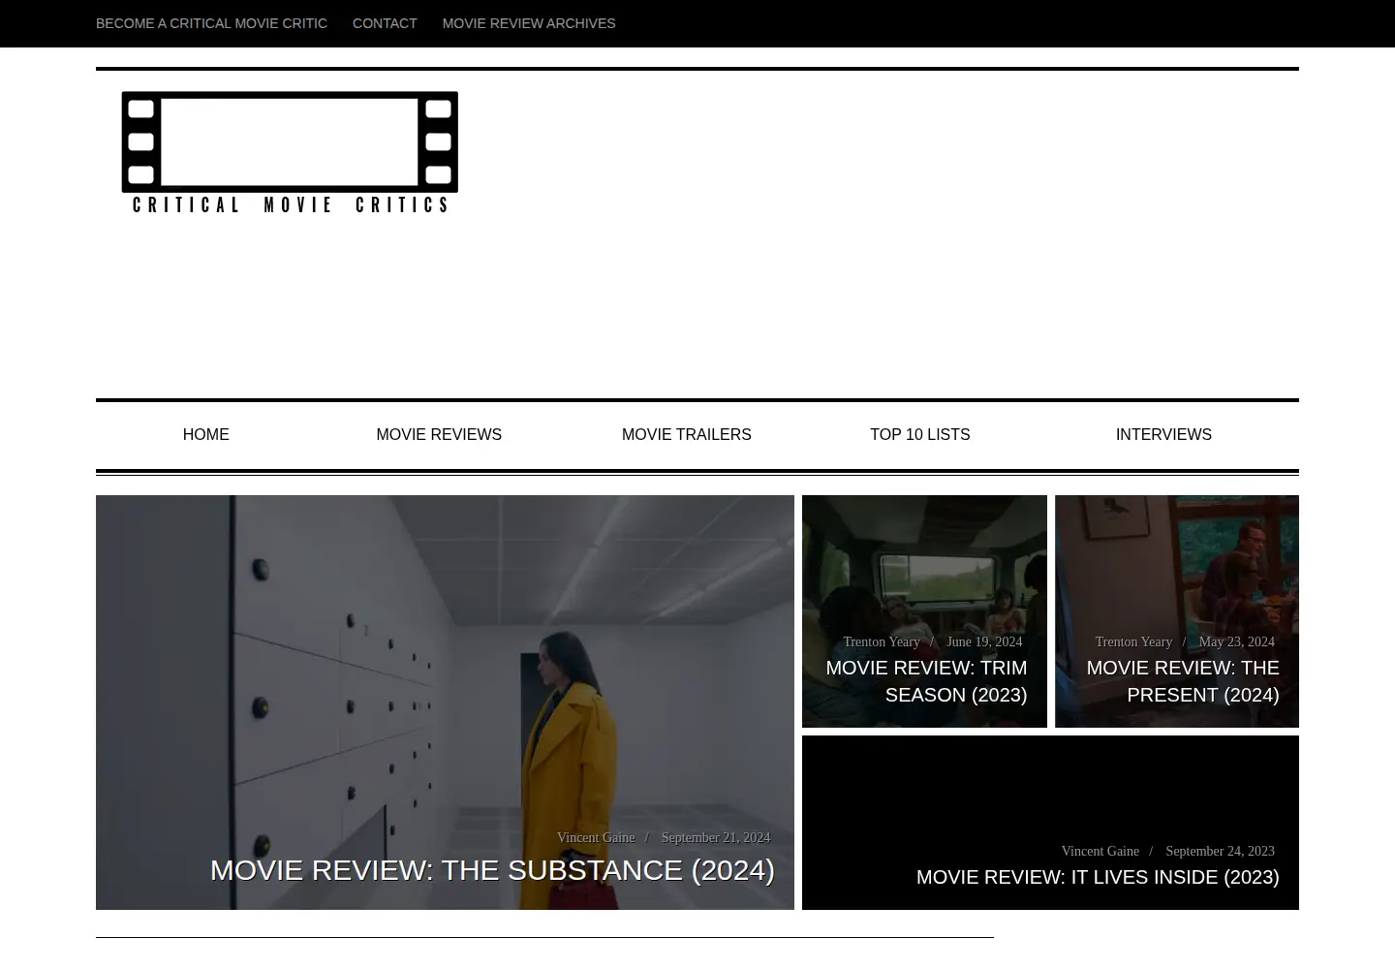Image resolution: width=1395 pixels, height=969 pixels.
Task: Open author Vincent Gaine on Substance review
Action: pyautogui.click(x=596, y=838)
